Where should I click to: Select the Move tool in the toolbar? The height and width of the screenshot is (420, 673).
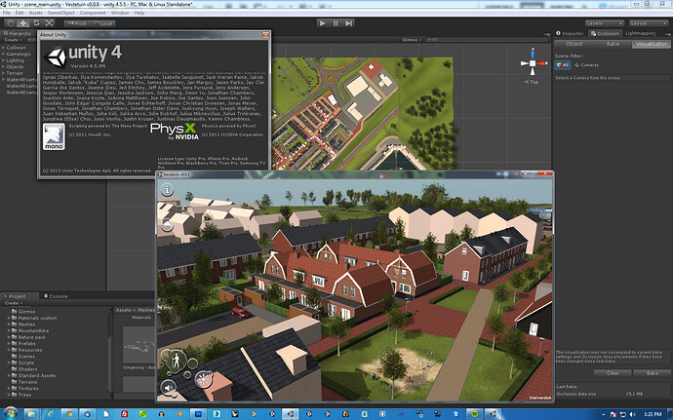[23, 23]
